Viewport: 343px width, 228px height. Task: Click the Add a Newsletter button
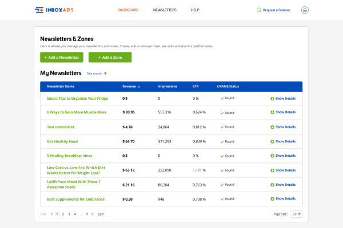pyautogui.click(x=62, y=57)
